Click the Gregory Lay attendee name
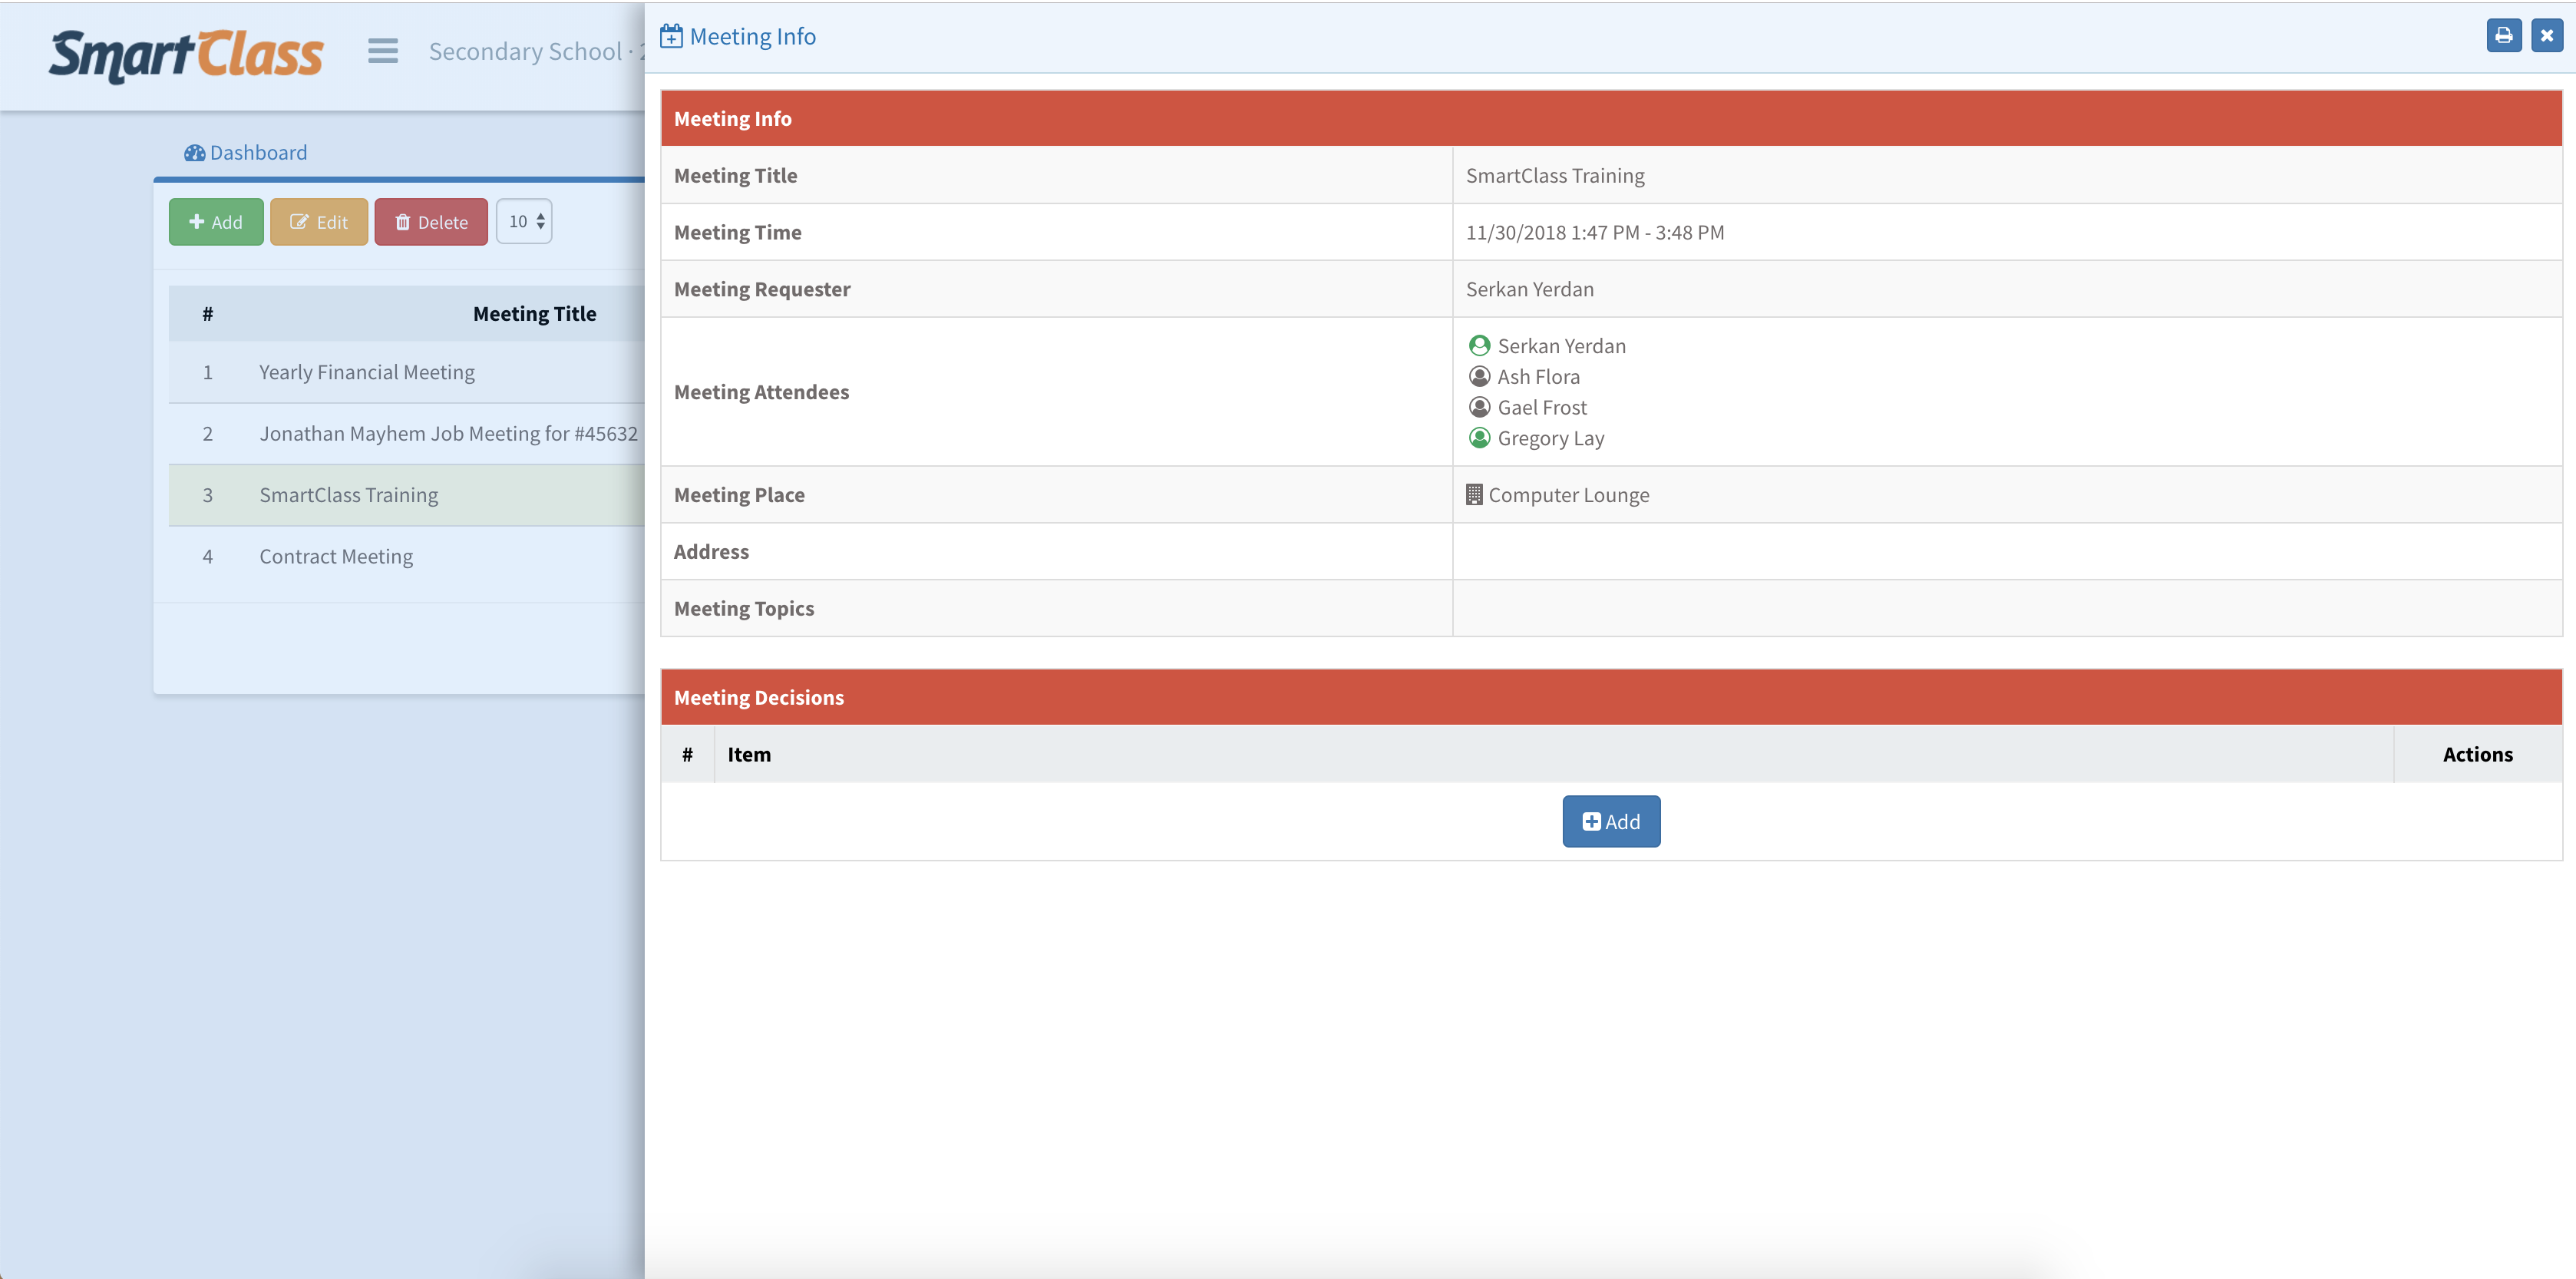The height and width of the screenshot is (1279, 2576). [x=1550, y=439]
